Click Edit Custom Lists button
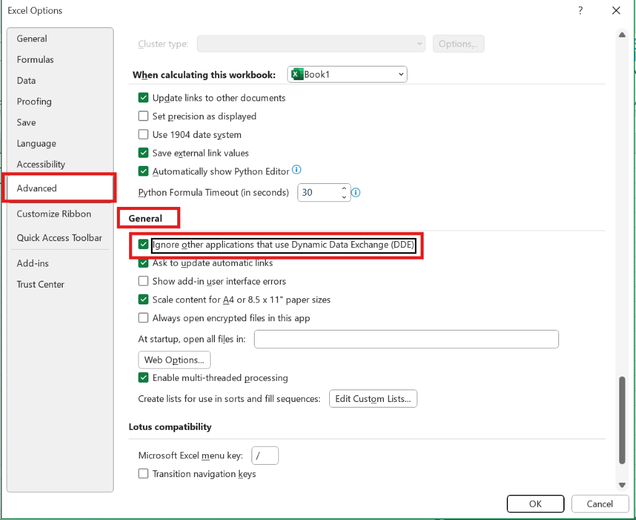The height and width of the screenshot is (520, 636). 373,399
